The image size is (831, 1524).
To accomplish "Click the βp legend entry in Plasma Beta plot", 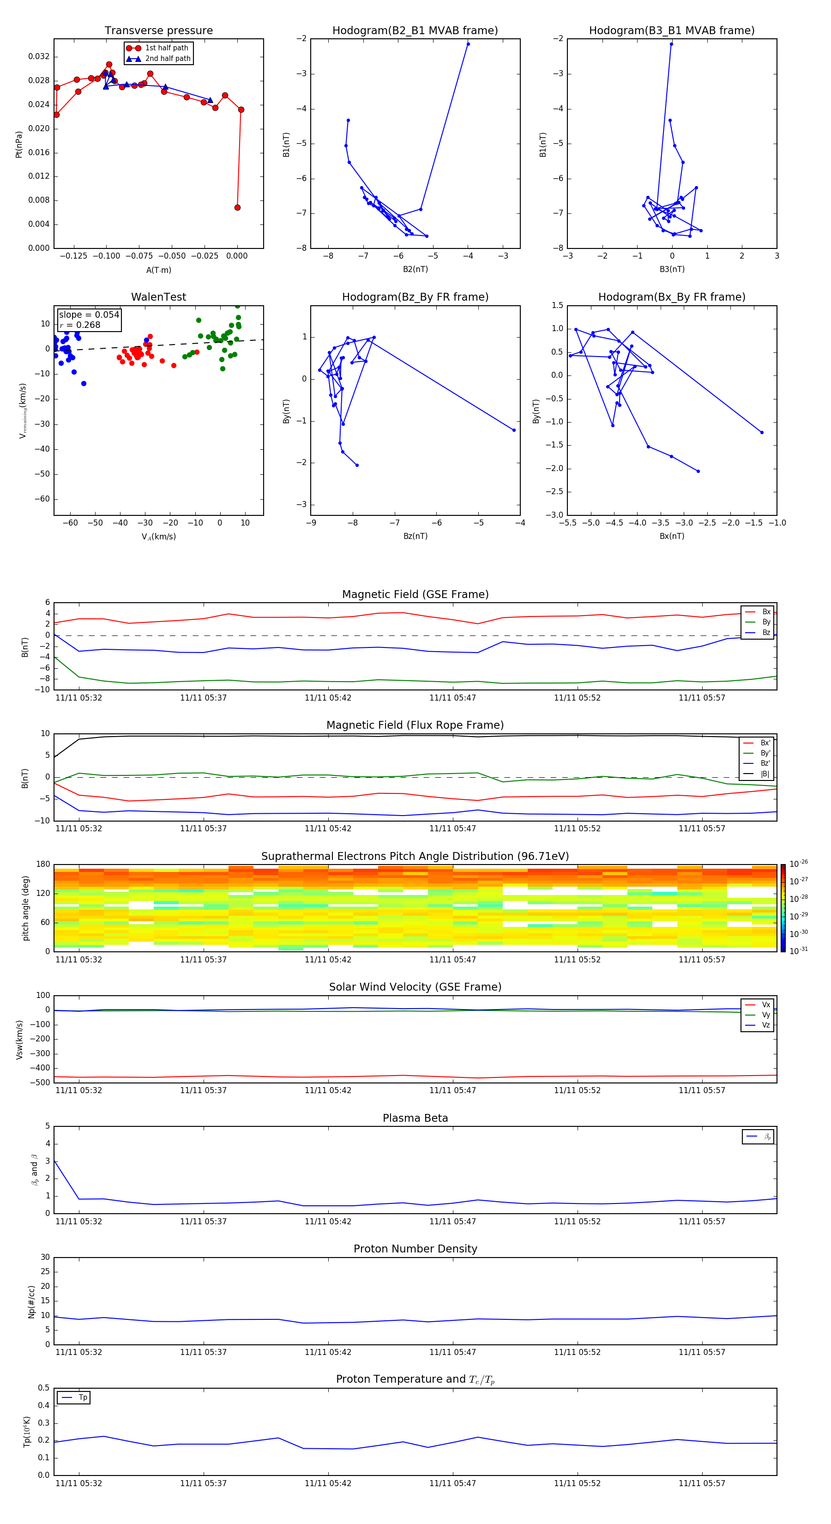I will click(758, 1137).
